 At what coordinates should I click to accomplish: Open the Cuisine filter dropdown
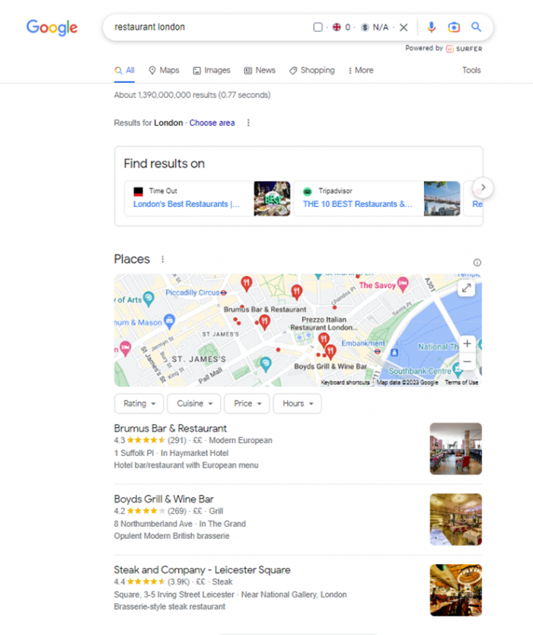coord(194,404)
